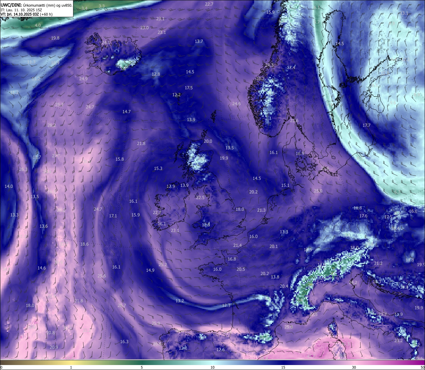Click the map value 16.6
The width and height of the screenshot is (425, 370).
pyautogui.click(x=413, y=211)
